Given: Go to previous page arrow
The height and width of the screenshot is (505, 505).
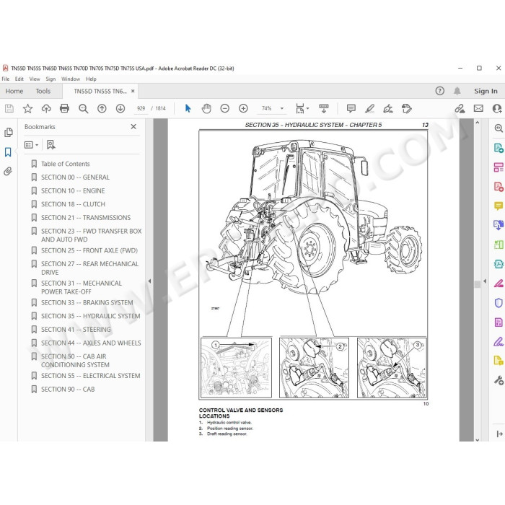Looking at the screenshot, I should point(102,108).
